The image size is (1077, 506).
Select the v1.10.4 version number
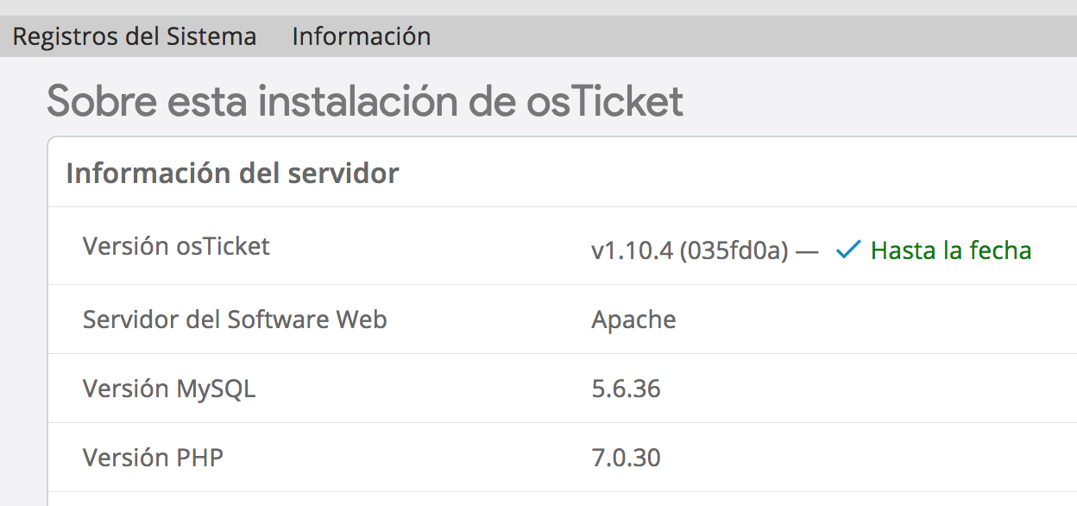[631, 251]
